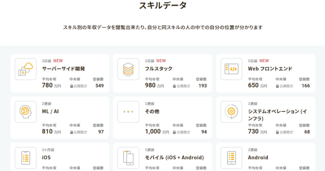Click the system operation gear icon
Viewport: 325px width, 171px height.
231,112
